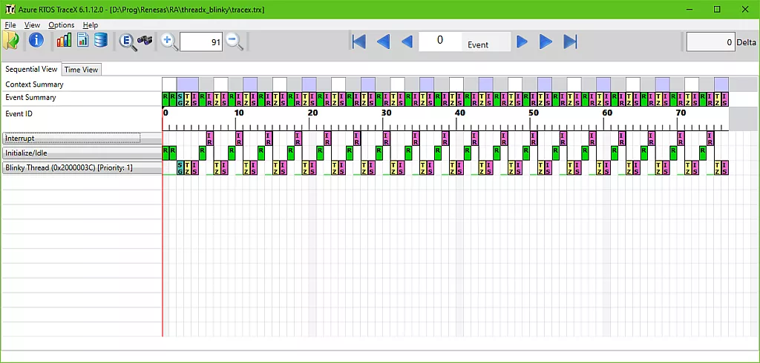Zoom in with the plus magnifier

click(169, 41)
